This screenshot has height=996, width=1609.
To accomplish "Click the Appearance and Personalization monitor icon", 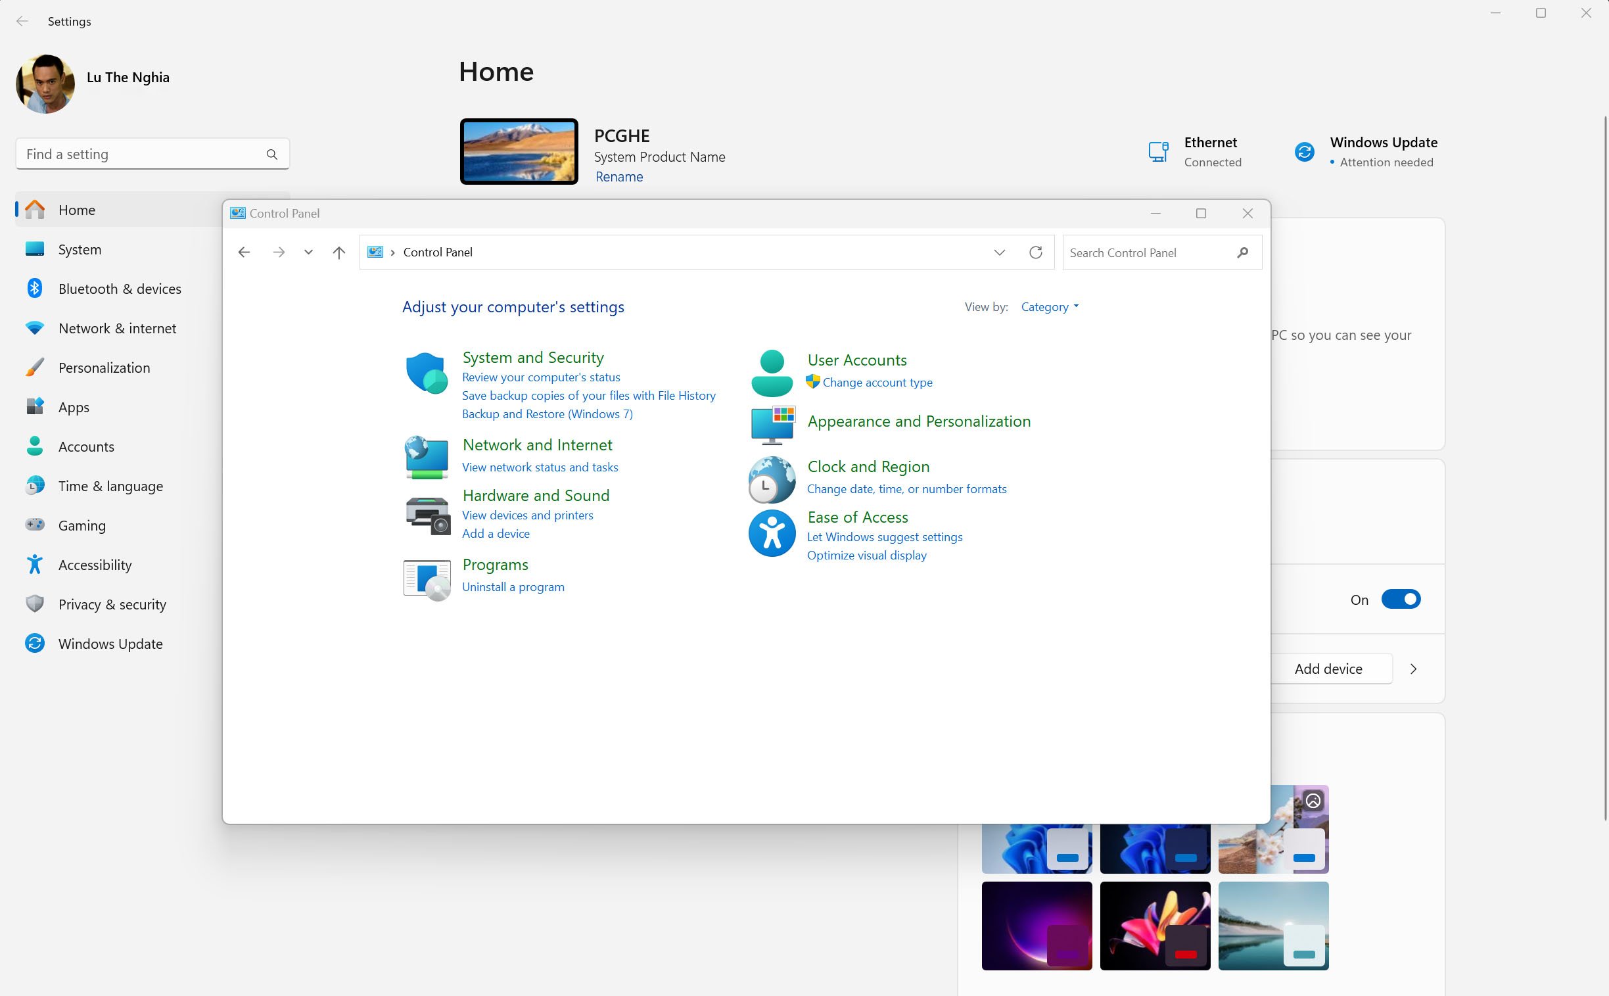I will pos(772,425).
